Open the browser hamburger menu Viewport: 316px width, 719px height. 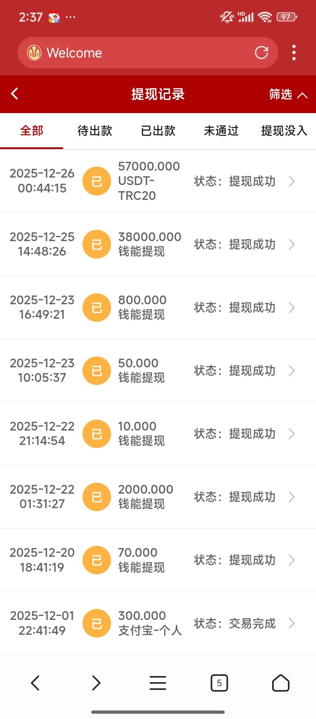point(158,683)
